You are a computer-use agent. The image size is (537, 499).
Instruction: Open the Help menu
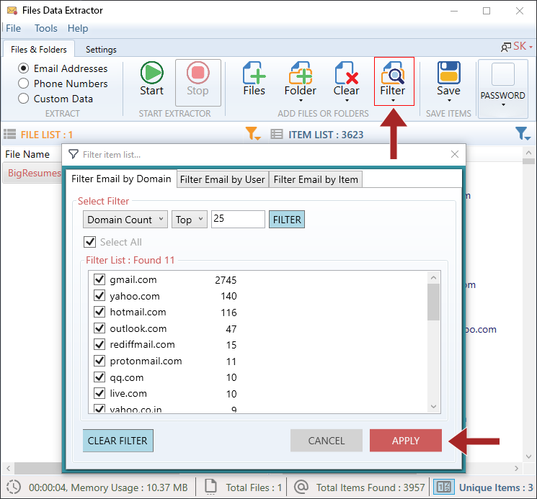(x=78, y=28)
